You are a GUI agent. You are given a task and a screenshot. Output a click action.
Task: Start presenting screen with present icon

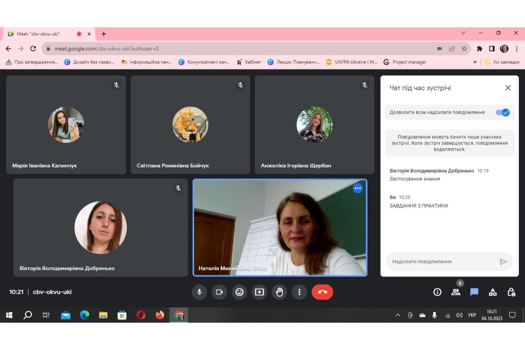tap(259, 292)
